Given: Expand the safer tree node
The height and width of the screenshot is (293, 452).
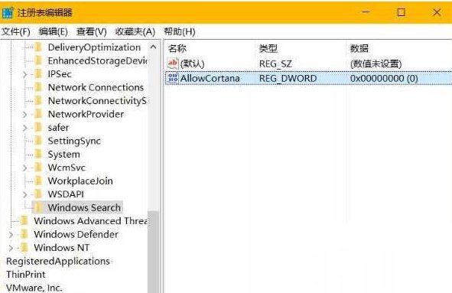Looking at the screenshot, I should coord(24,128).
